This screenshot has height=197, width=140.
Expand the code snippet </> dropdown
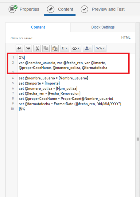pos(76,48)
